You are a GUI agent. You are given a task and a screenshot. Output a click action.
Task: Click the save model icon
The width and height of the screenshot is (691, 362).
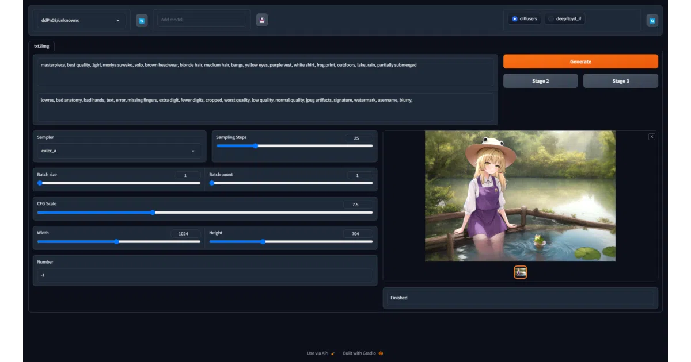click(262, 20)
